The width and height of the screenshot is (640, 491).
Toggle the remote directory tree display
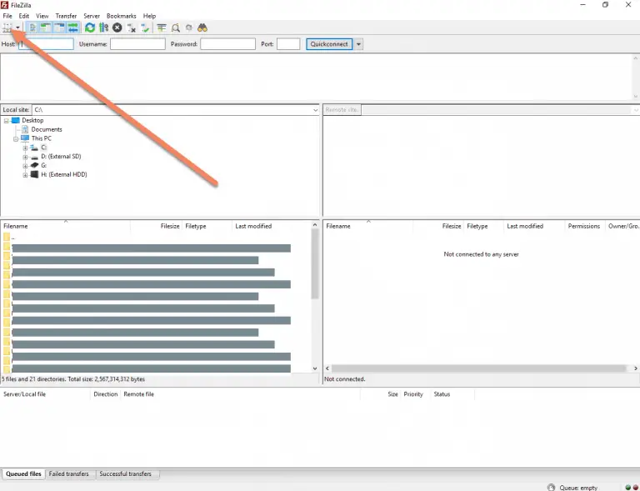tap(60, 28)
